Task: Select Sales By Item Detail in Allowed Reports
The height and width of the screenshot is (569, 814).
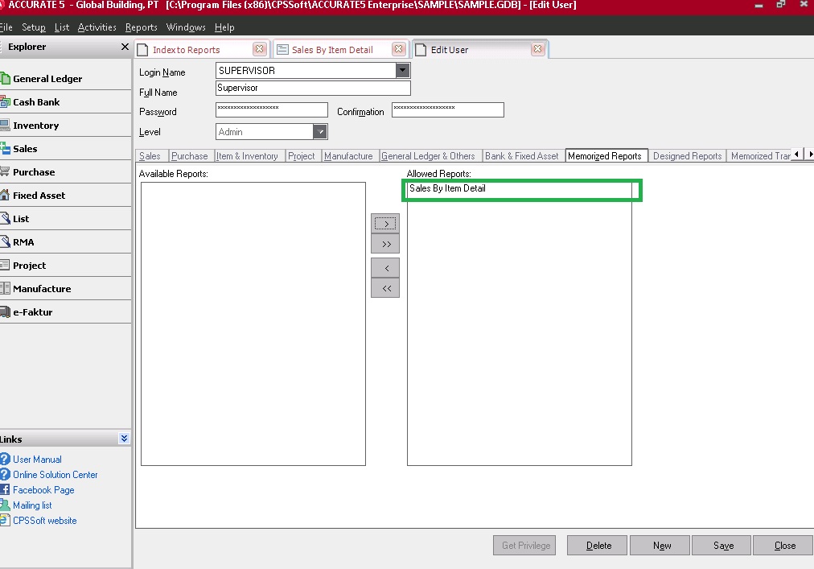Action: 447,189
